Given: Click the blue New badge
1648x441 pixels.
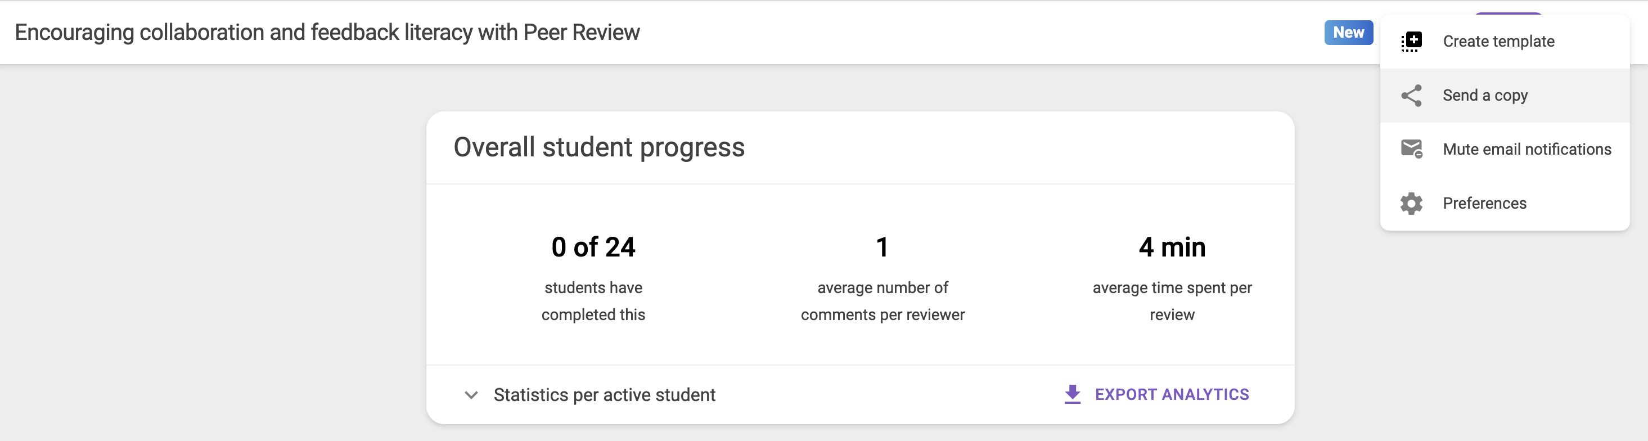Looking at the screenshot, I should (x=1348, y=33).
